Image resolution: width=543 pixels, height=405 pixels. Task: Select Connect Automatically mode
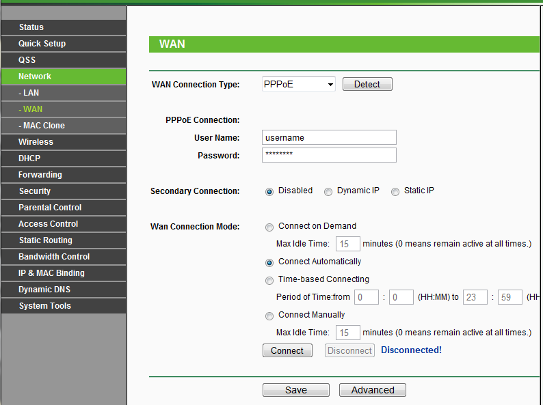[x=269, y=263]
